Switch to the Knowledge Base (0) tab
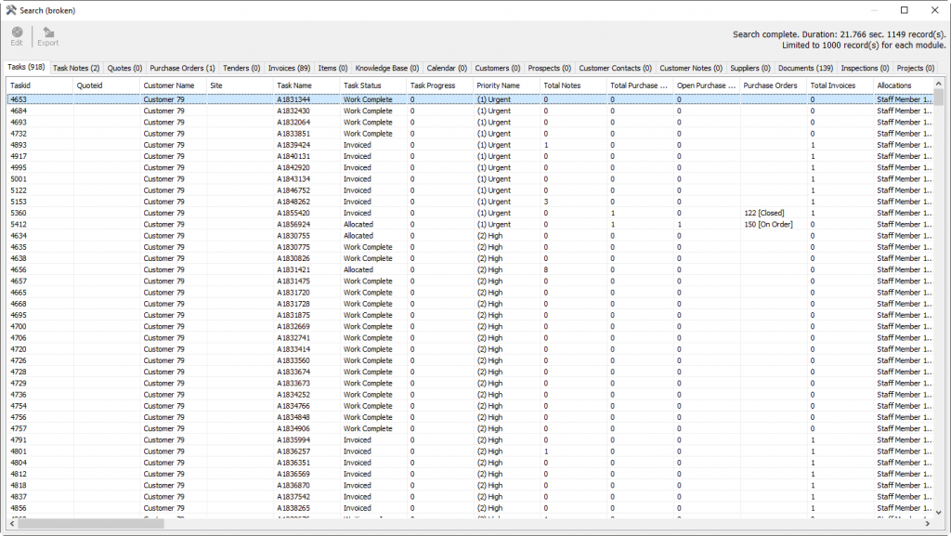Viewport: 951px width, 536px height. 387,68
